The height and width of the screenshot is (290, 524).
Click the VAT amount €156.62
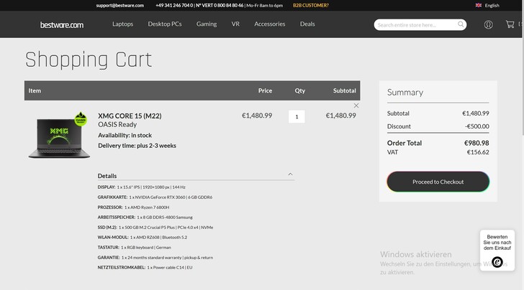point(478,152)
